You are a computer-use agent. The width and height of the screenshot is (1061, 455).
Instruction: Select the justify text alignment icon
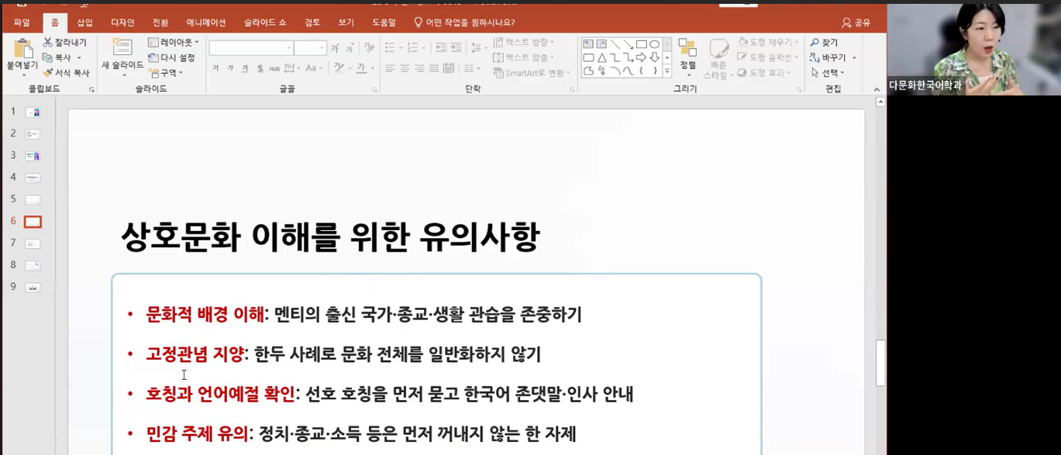[435, 68]
